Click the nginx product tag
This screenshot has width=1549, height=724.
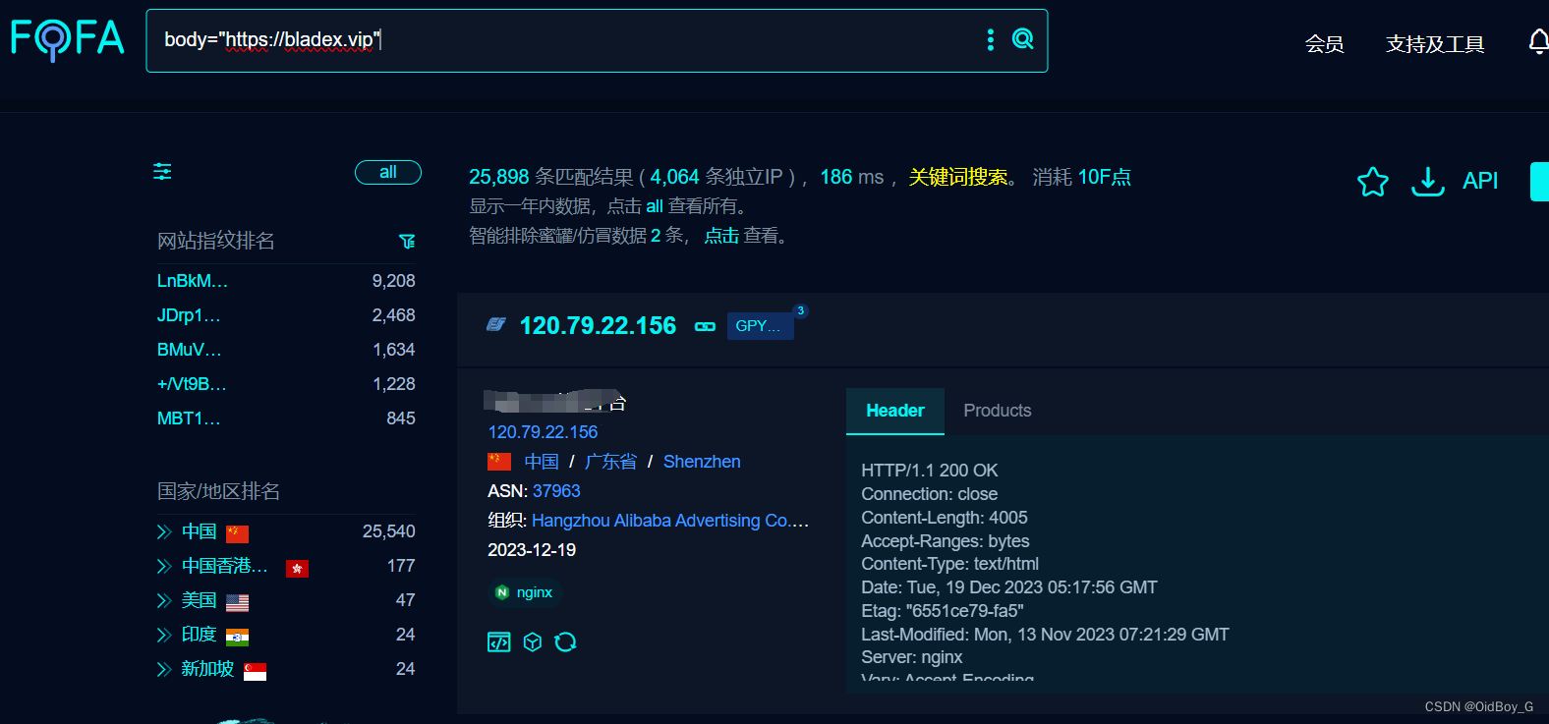pos(525,592)
